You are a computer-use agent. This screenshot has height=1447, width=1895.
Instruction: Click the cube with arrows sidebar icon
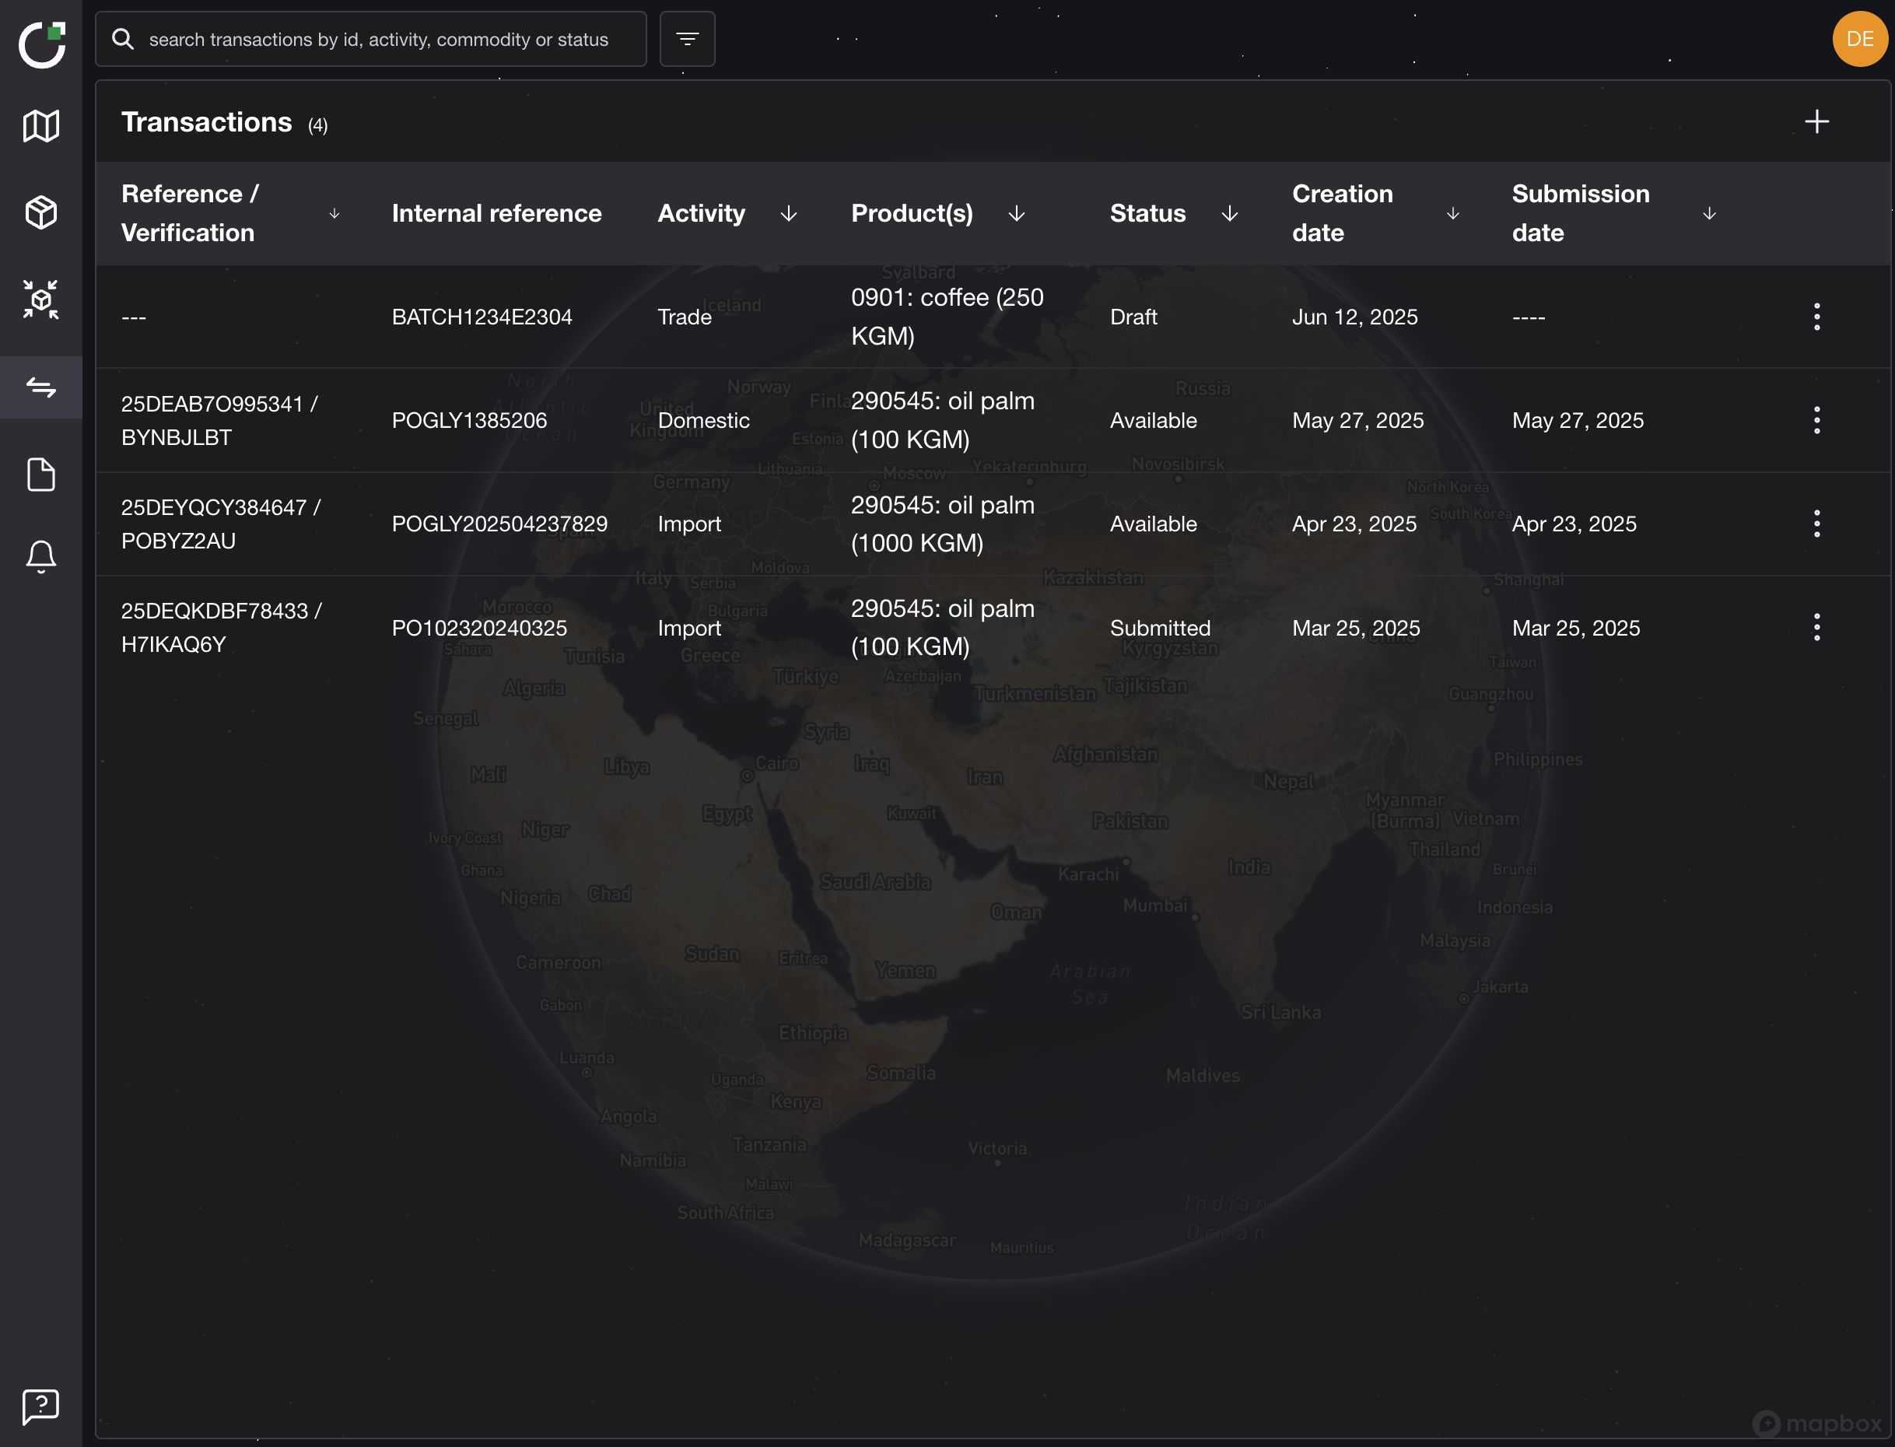pyautogui.click(x=40, y=299)
